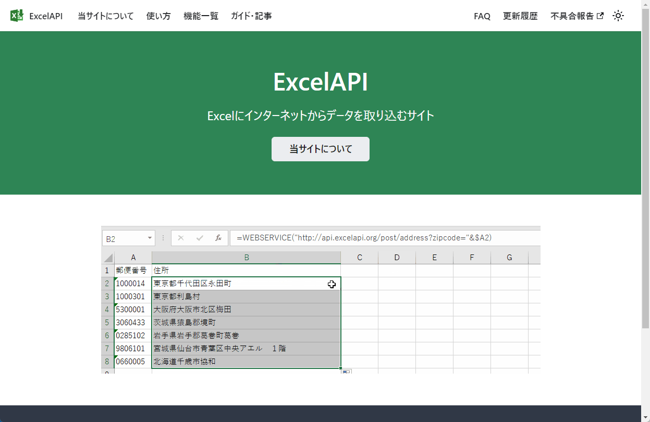Image resolution: width=650 pixels, height=422 pixels.
Task: Open the 使い方 menu item
Action: [x=158, y=16]
